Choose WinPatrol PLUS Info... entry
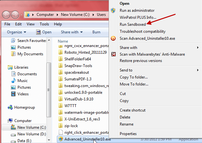Screen dimensions: 202x143 point(138,17)
